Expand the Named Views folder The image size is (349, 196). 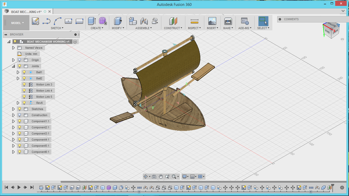tap(14, 48)
